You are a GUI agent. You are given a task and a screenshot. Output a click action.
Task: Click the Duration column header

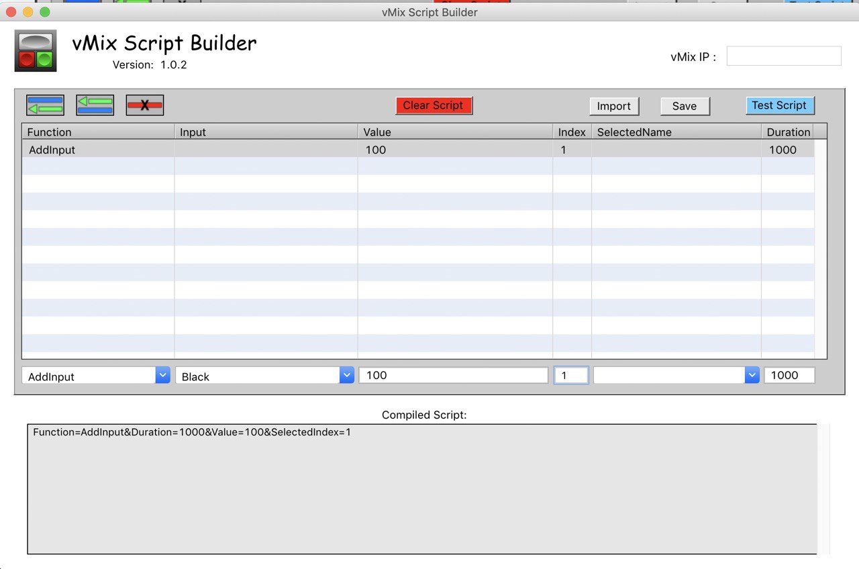tap(789, 132)
